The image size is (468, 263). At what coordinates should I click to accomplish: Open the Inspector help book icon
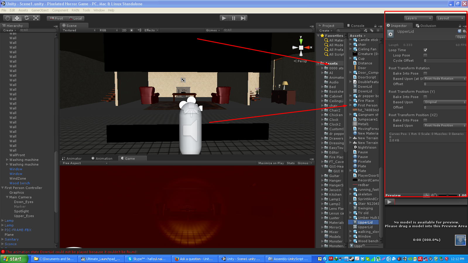tap(459, 31)
